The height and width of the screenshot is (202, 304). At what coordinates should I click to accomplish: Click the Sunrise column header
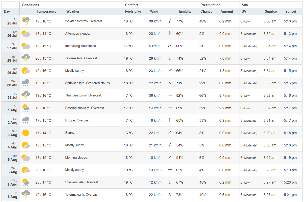271,12
